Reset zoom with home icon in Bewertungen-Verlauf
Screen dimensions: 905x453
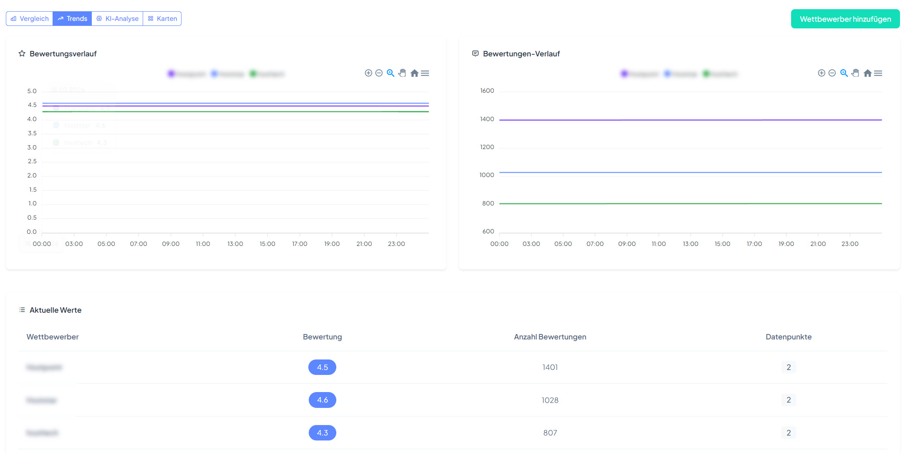[x=867, y=73]
